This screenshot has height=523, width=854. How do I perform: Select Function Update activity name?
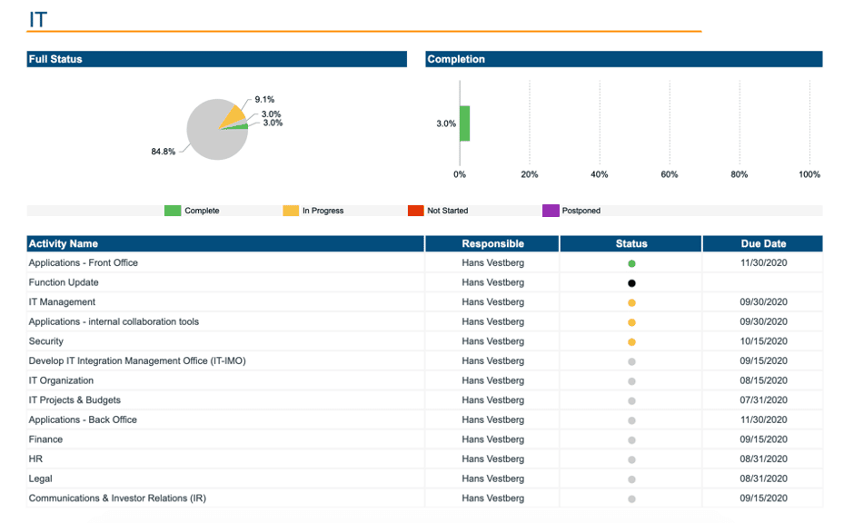tap(64, 281)
